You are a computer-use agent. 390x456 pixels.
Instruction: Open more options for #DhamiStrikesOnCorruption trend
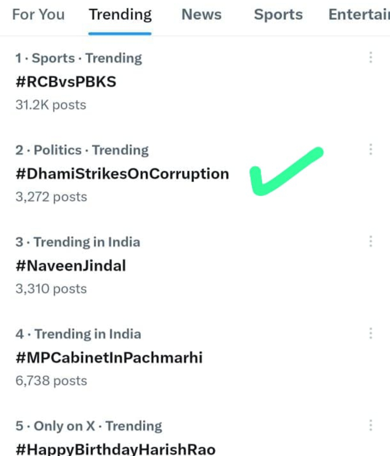click(x=370, y=149)
